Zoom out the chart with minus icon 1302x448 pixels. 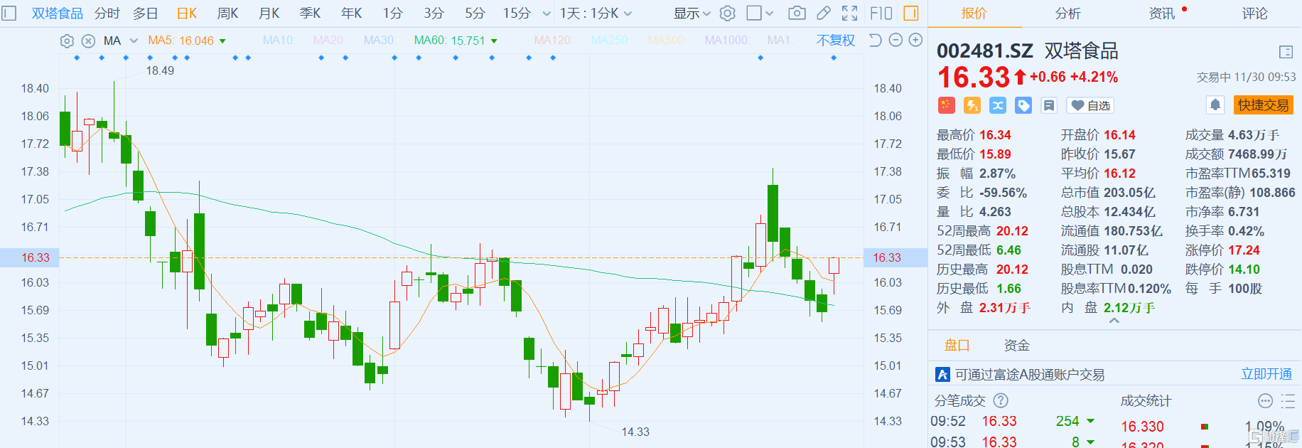point(895,41)
